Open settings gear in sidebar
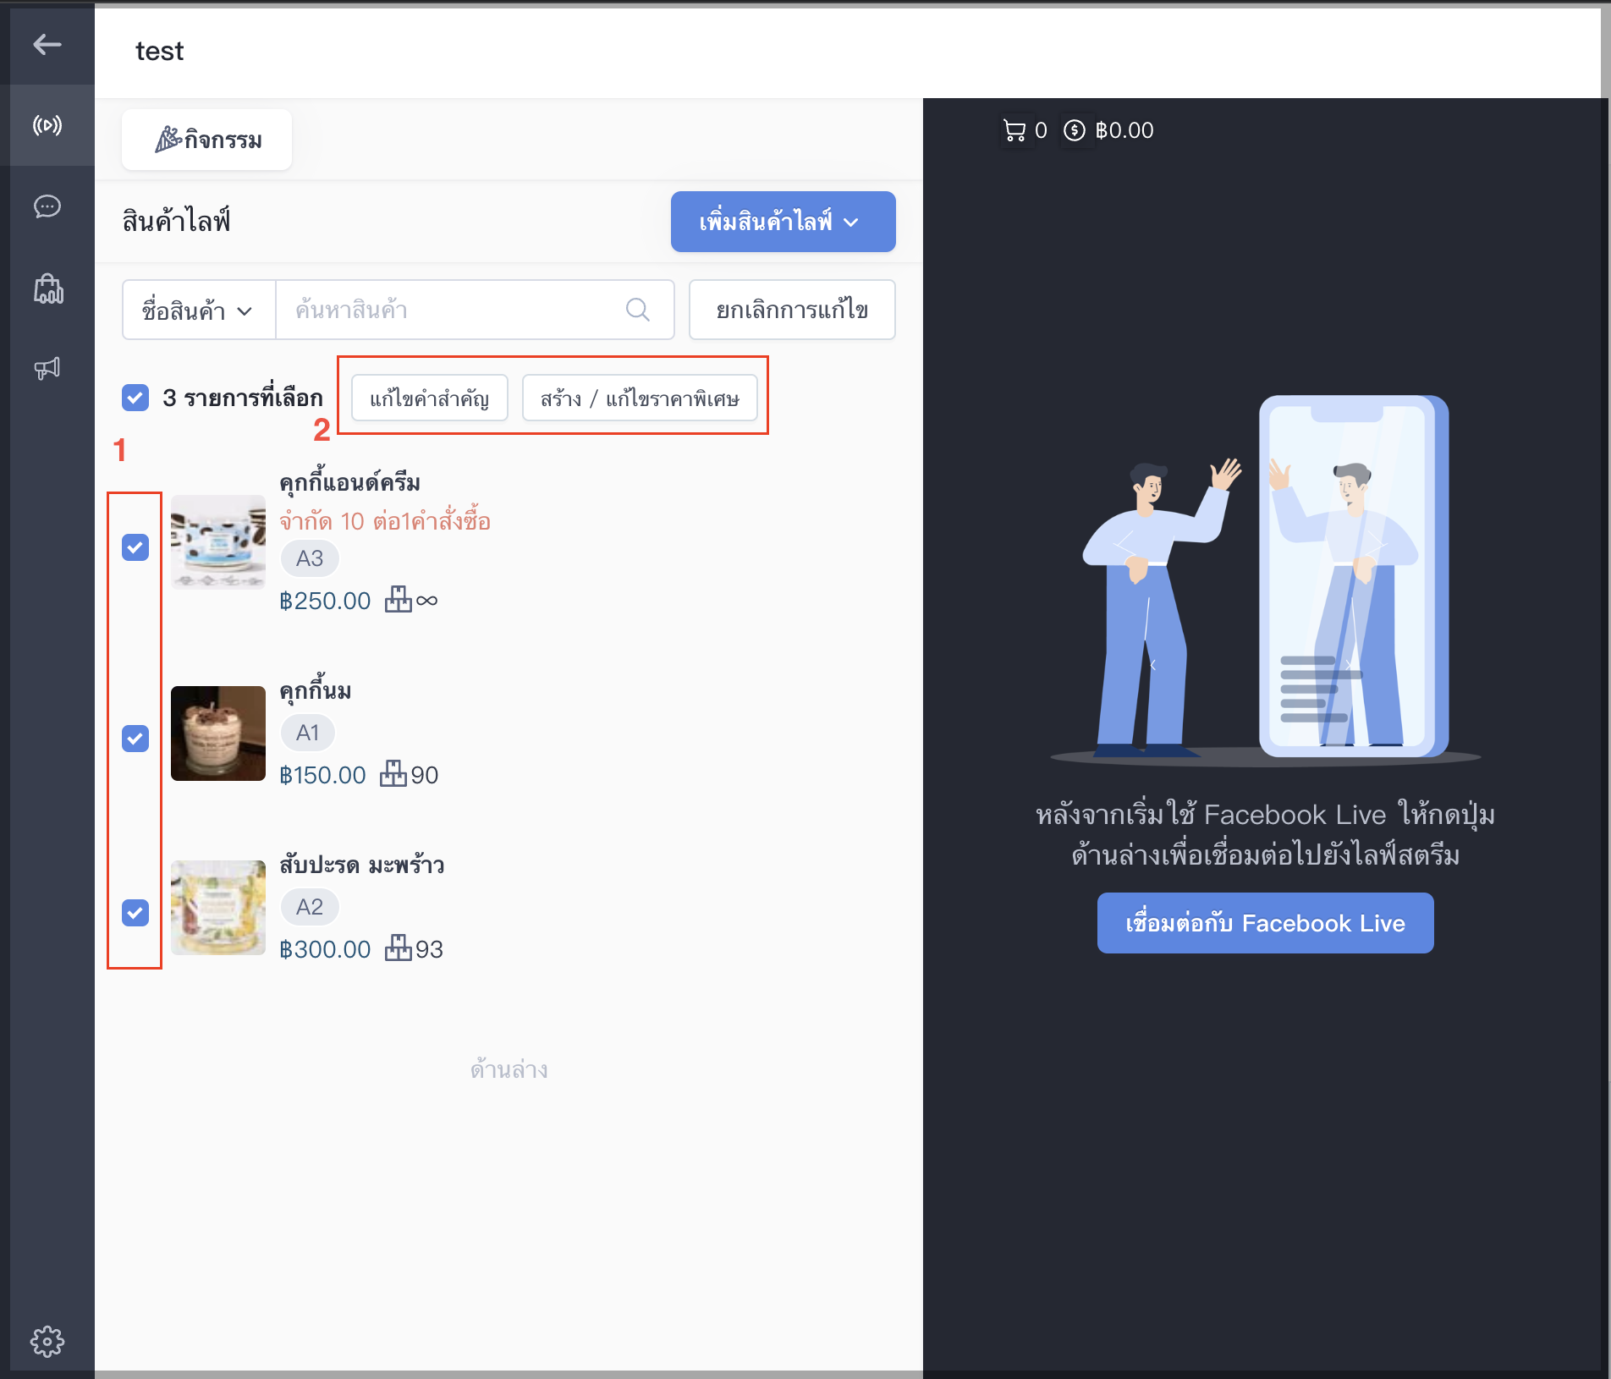The image size is (1611, 1379). tap(47, 1341)
